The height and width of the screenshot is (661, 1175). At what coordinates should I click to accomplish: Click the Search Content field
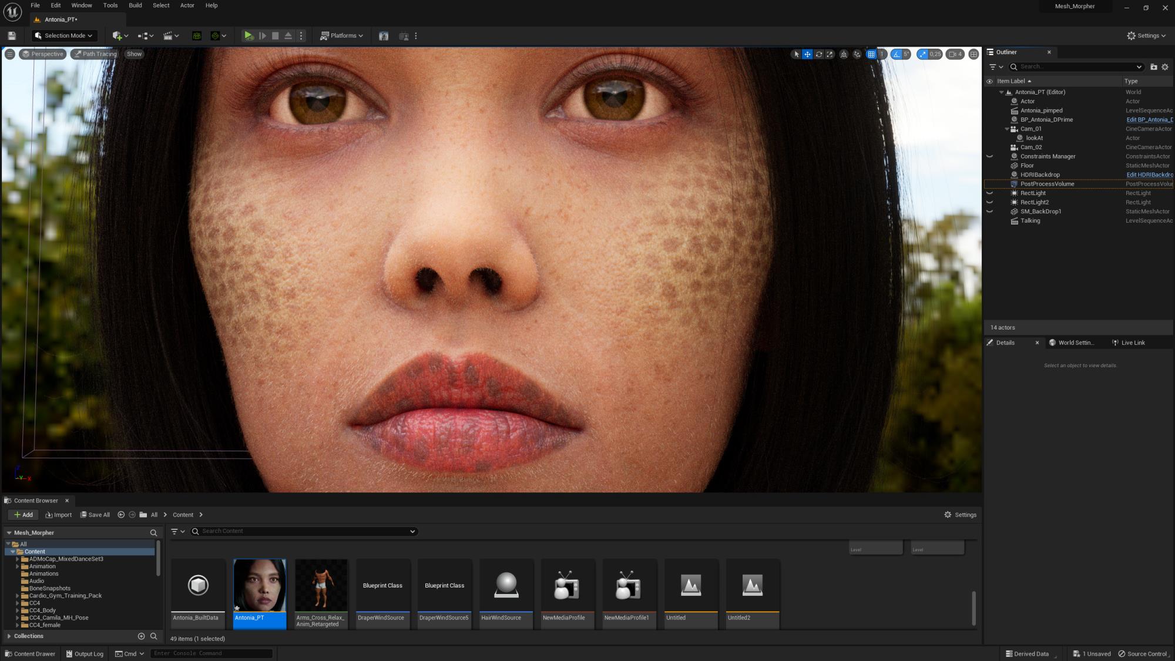[304, 531]
